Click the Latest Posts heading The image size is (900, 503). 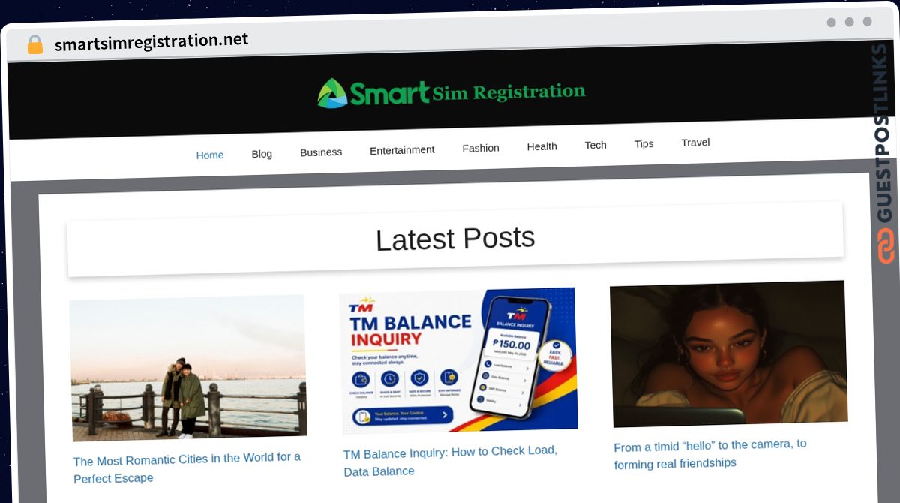(455, 239)
